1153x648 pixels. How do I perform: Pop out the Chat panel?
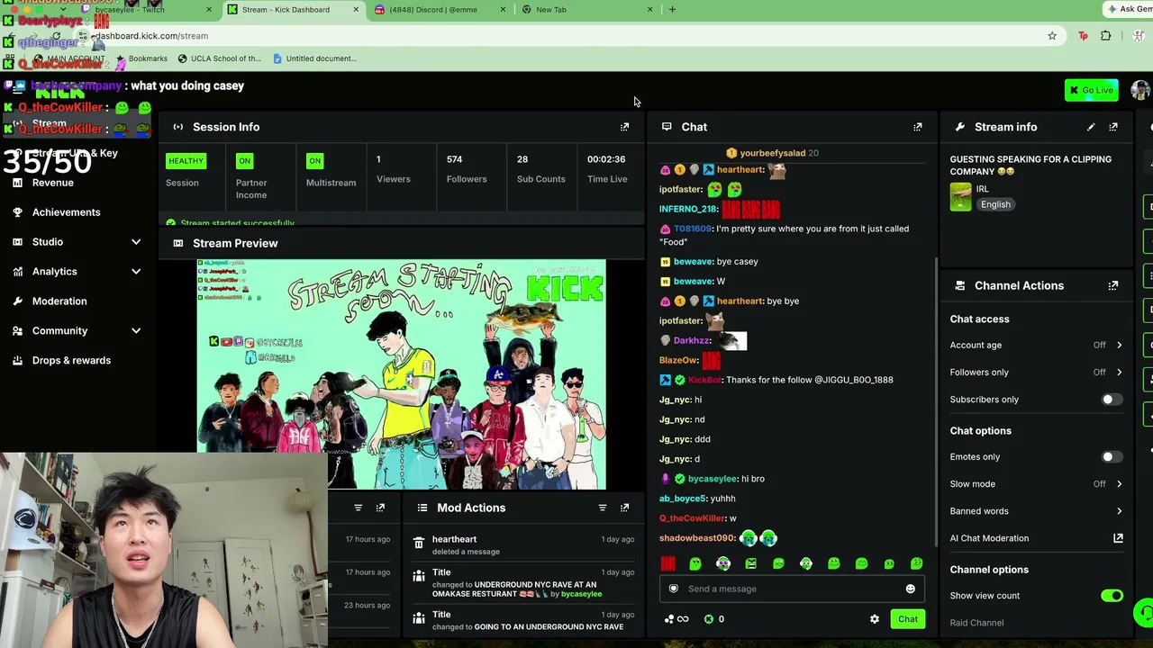(918, 127)
